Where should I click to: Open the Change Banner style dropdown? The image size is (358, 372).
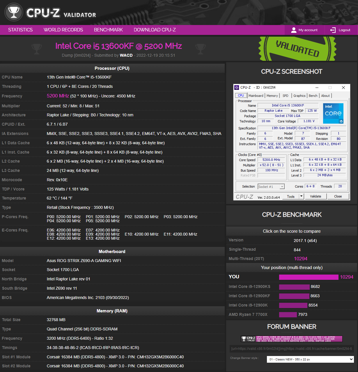(310, 359)
